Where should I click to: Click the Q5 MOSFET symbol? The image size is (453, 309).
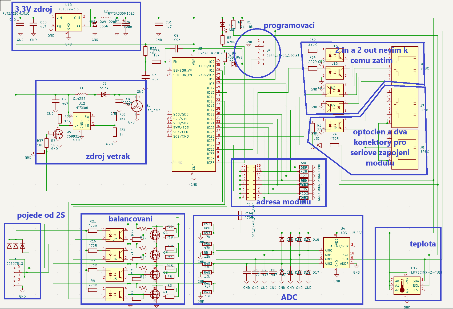[x=58, y=134]
